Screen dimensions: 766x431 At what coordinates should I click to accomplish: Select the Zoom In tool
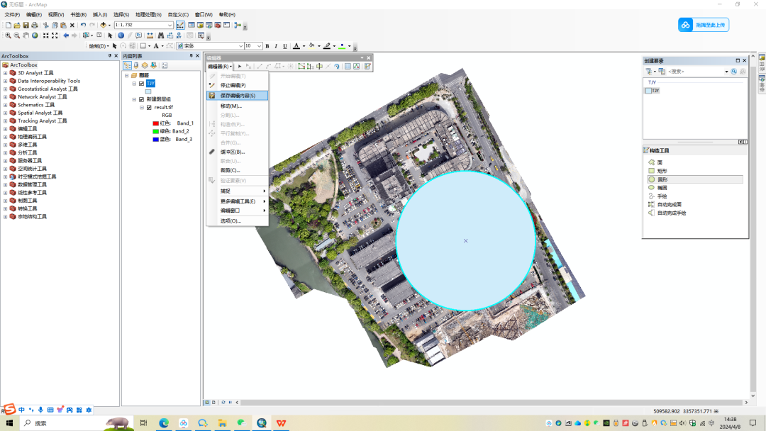click(8, 35)
